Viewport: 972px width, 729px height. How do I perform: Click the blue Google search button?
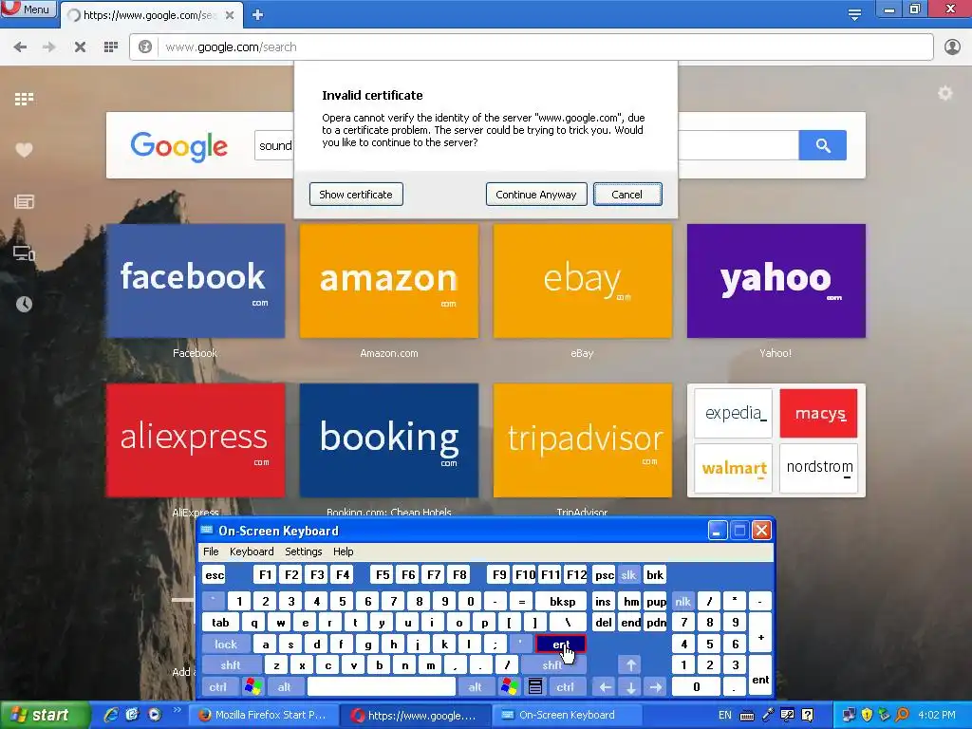tap(823, 145)
